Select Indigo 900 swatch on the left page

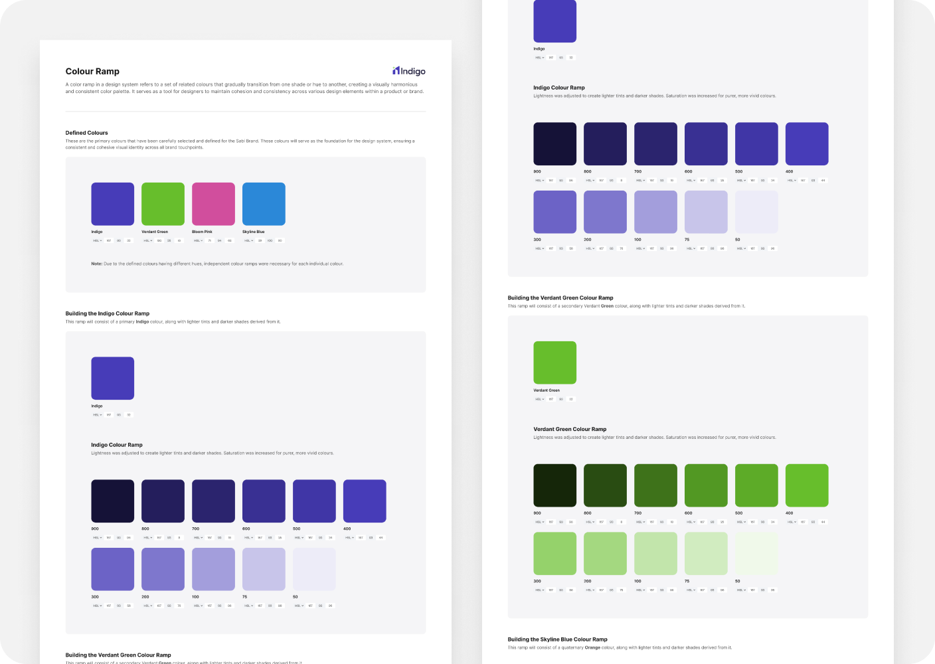coord(112,501)
